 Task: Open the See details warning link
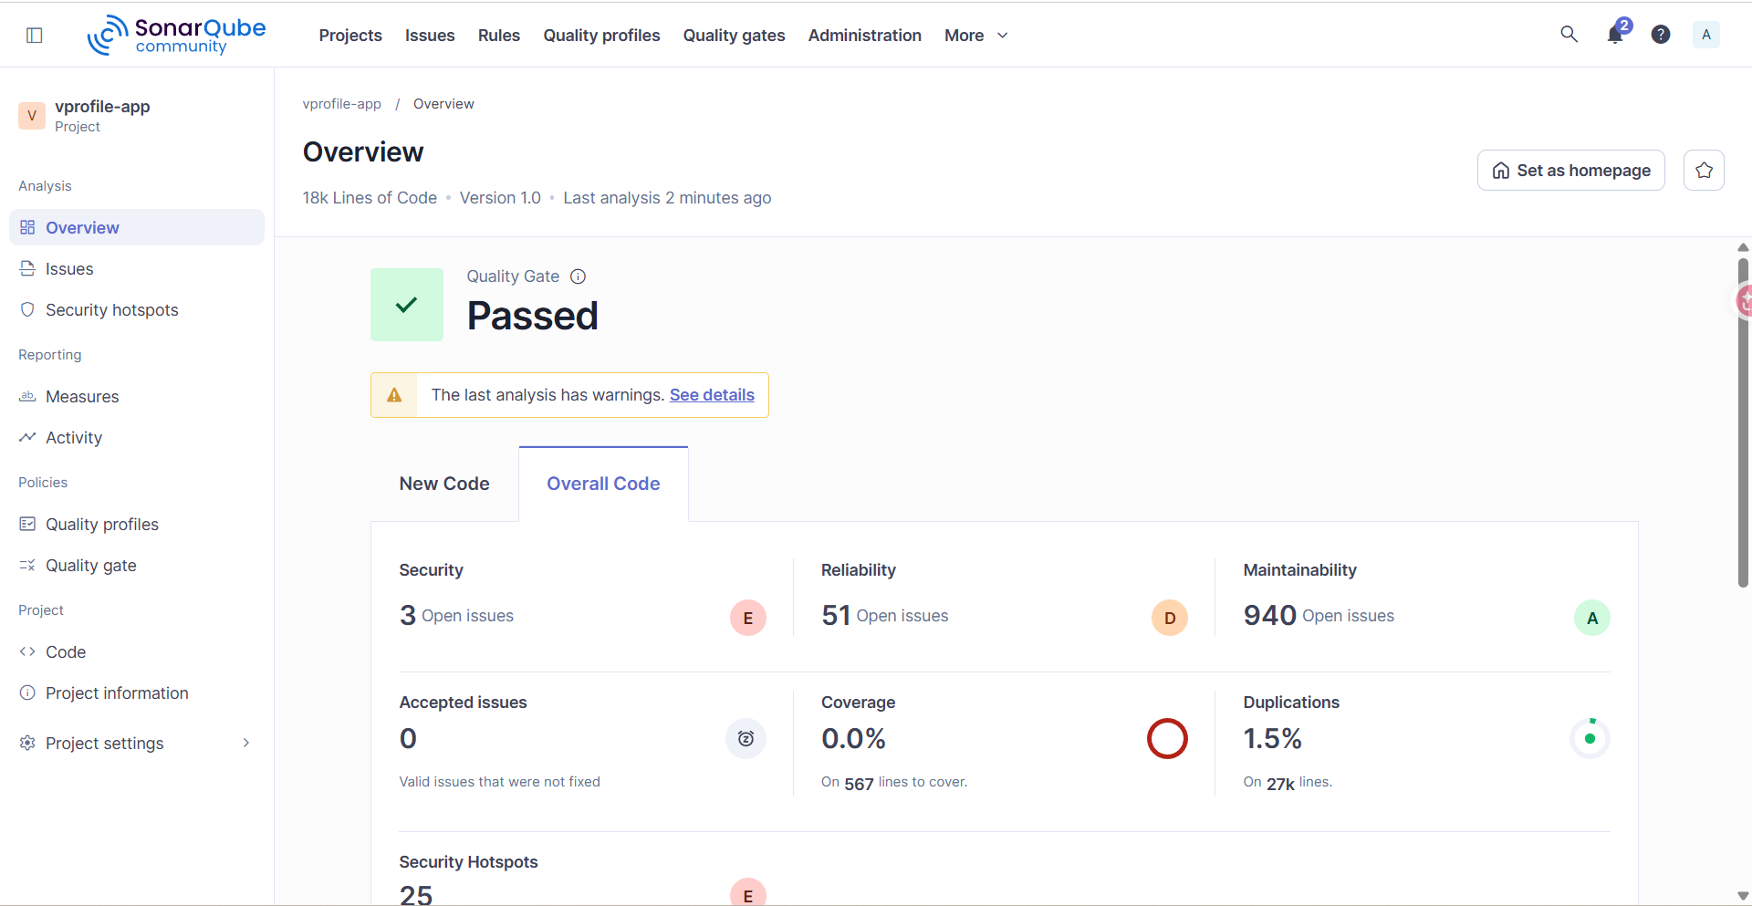pyautogui.click(x=712, y=395)
